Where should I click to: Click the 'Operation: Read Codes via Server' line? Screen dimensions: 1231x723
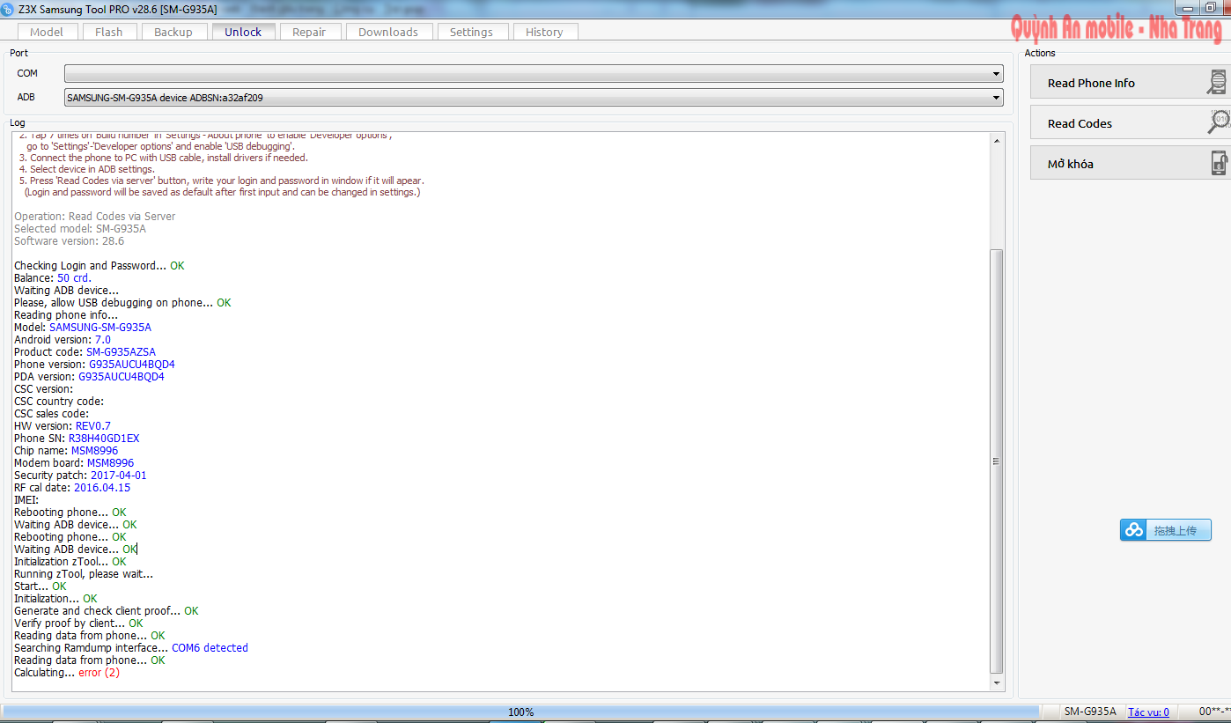tap(95, 217)
